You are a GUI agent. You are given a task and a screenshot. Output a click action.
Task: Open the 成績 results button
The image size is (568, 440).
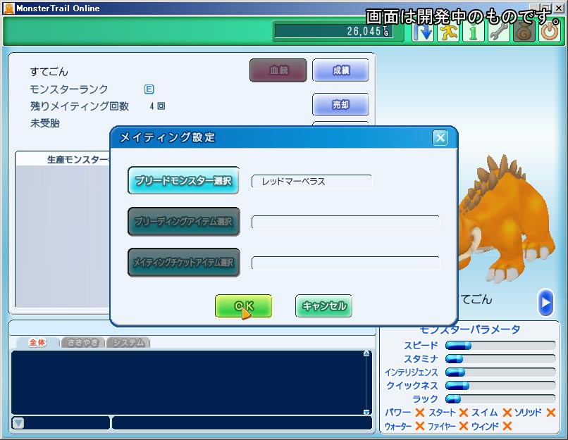click(340, 70)
